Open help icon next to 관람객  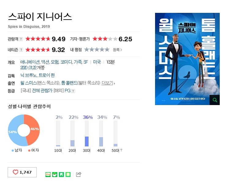coord(21,39)
